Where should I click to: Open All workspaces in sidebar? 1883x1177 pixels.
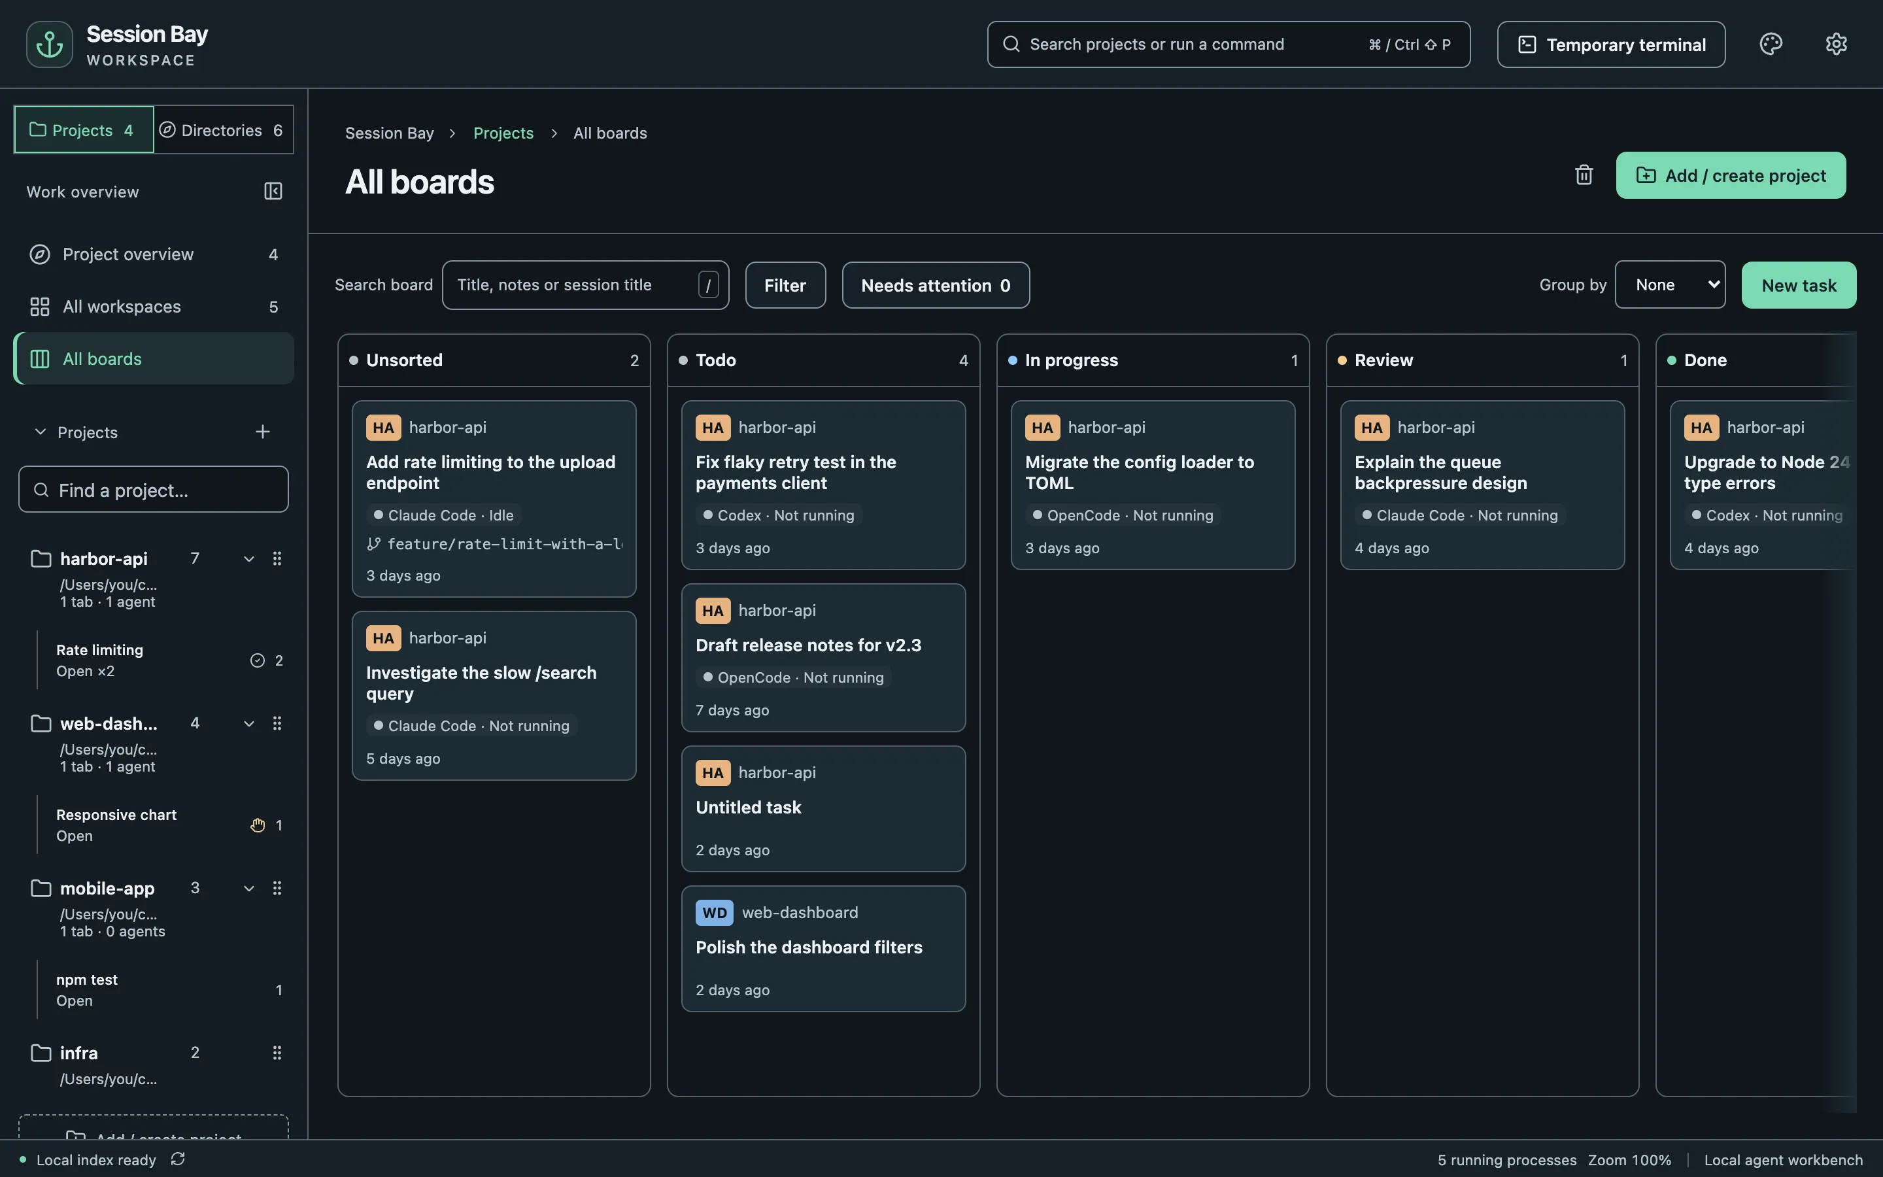(154, 307)
